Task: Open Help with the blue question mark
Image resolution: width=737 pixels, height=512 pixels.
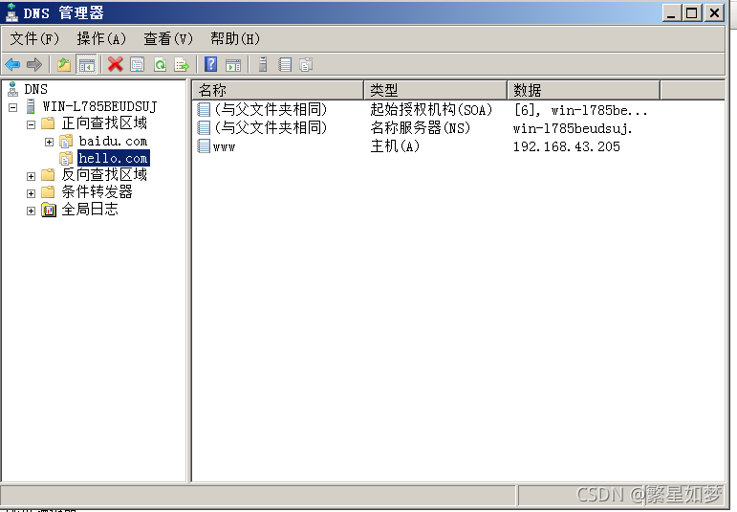Action: pyautogui.click(x=211, y=64)
